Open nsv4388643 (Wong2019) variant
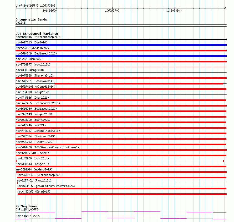 pyautogui.click(x=32, y=164)
